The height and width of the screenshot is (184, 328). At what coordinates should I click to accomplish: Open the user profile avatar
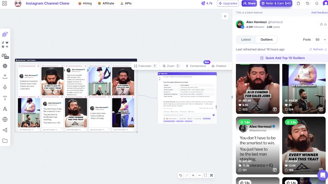(x=325, y=4)
